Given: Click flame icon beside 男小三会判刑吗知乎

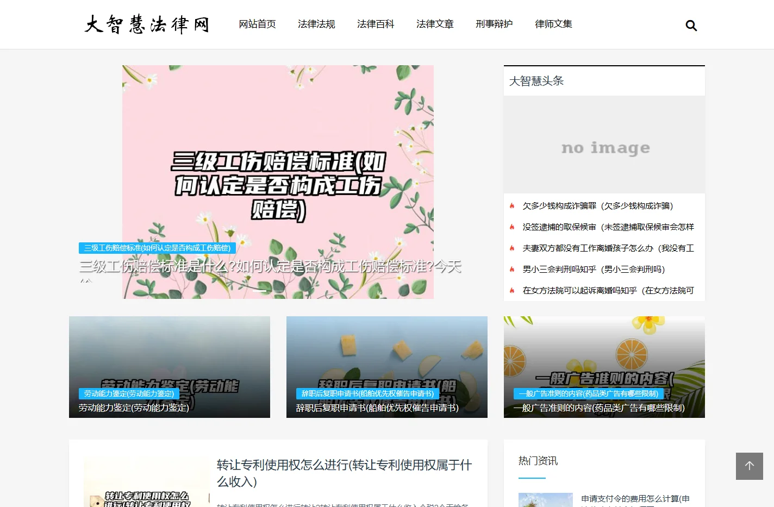Looking at the screenshot, I should 512,270.
